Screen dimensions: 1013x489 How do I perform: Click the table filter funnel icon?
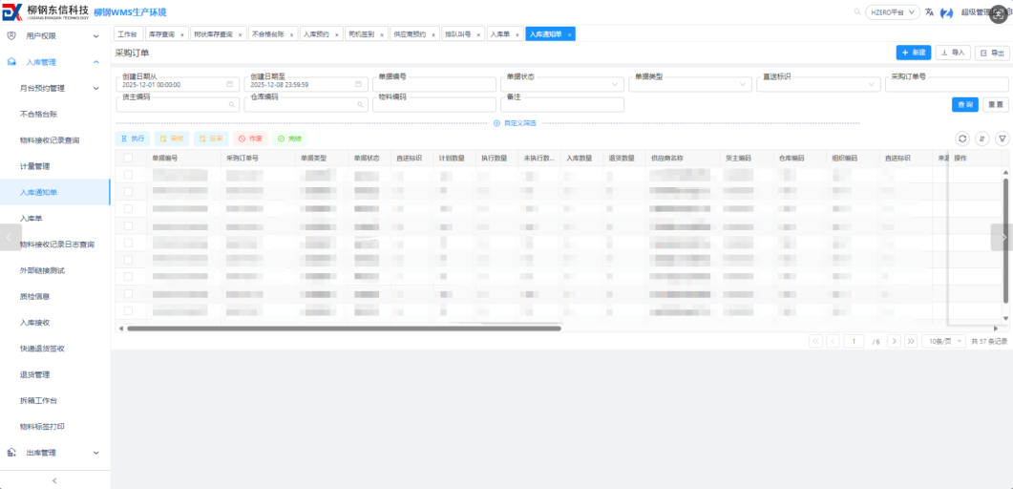click(x=1002, y=138)
